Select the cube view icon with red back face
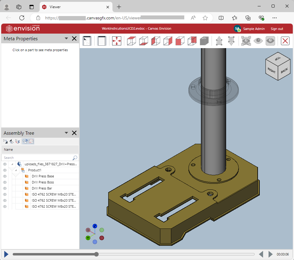 click(x=192, y=41)
